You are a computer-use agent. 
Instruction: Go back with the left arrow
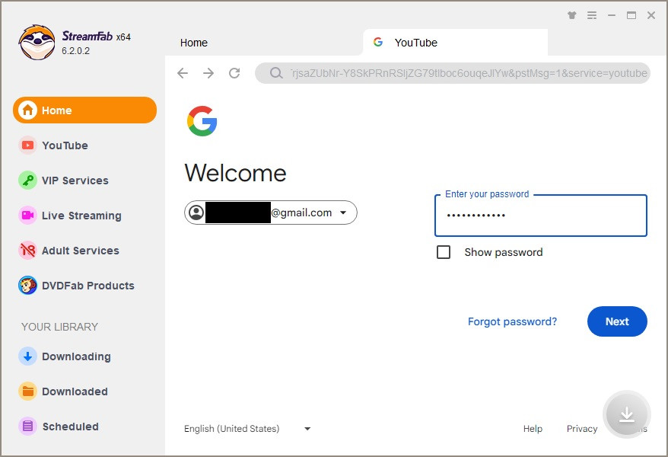pyautogui.click(x=183, y=73)
